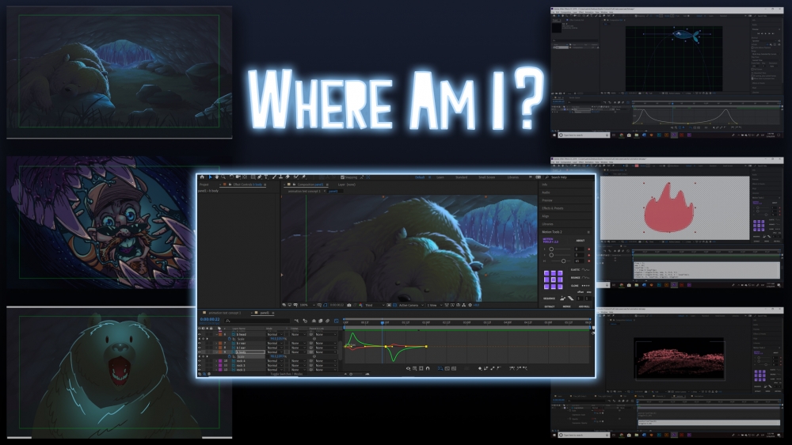Click the eye icon in graph editor toolbar
This screenshot has height=445, width=792.
click(x=408, y=369)
